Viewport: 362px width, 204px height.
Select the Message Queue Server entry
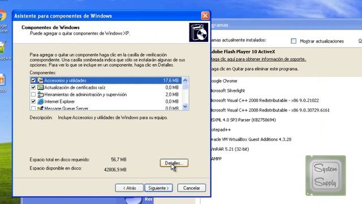click(x=66, y=108)
